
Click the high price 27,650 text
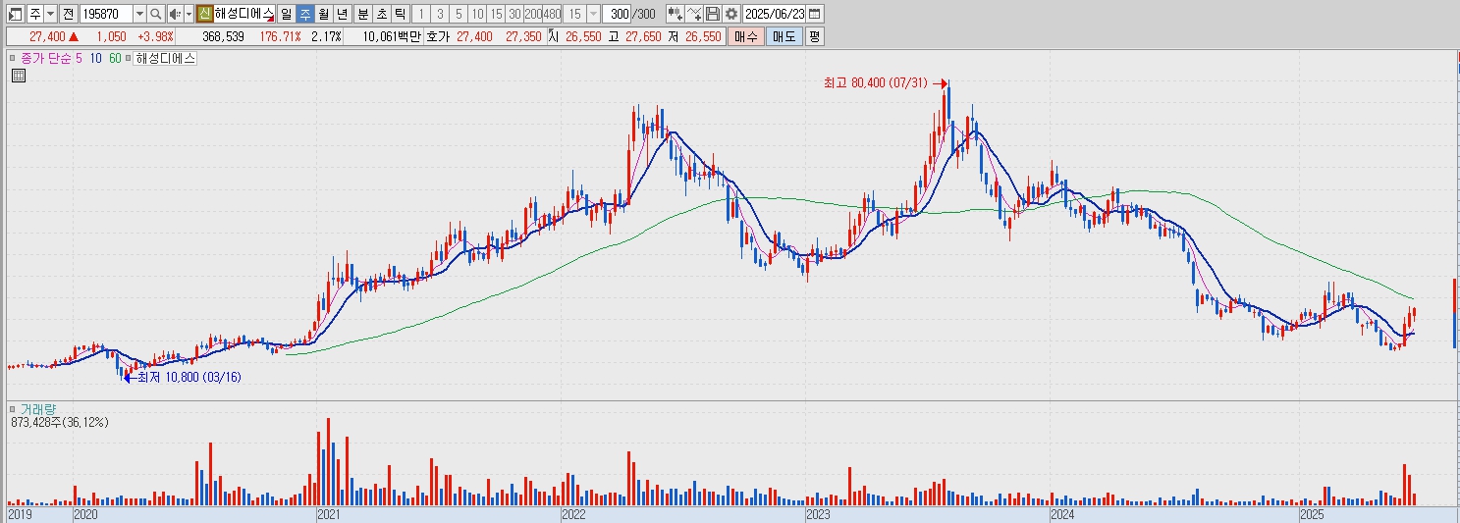click(x=642, y=36)
